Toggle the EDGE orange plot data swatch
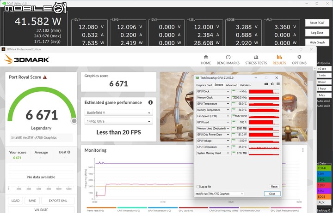 click(324, 197)
